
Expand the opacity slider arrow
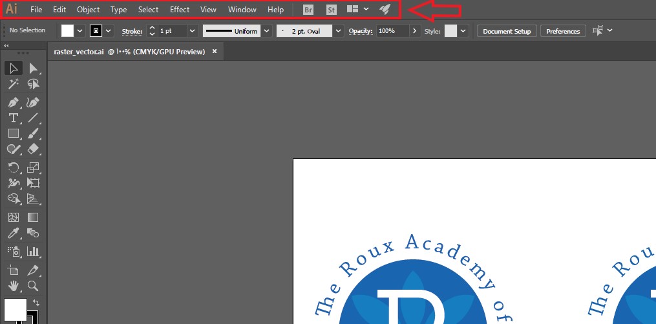click(x=414, y=31)
